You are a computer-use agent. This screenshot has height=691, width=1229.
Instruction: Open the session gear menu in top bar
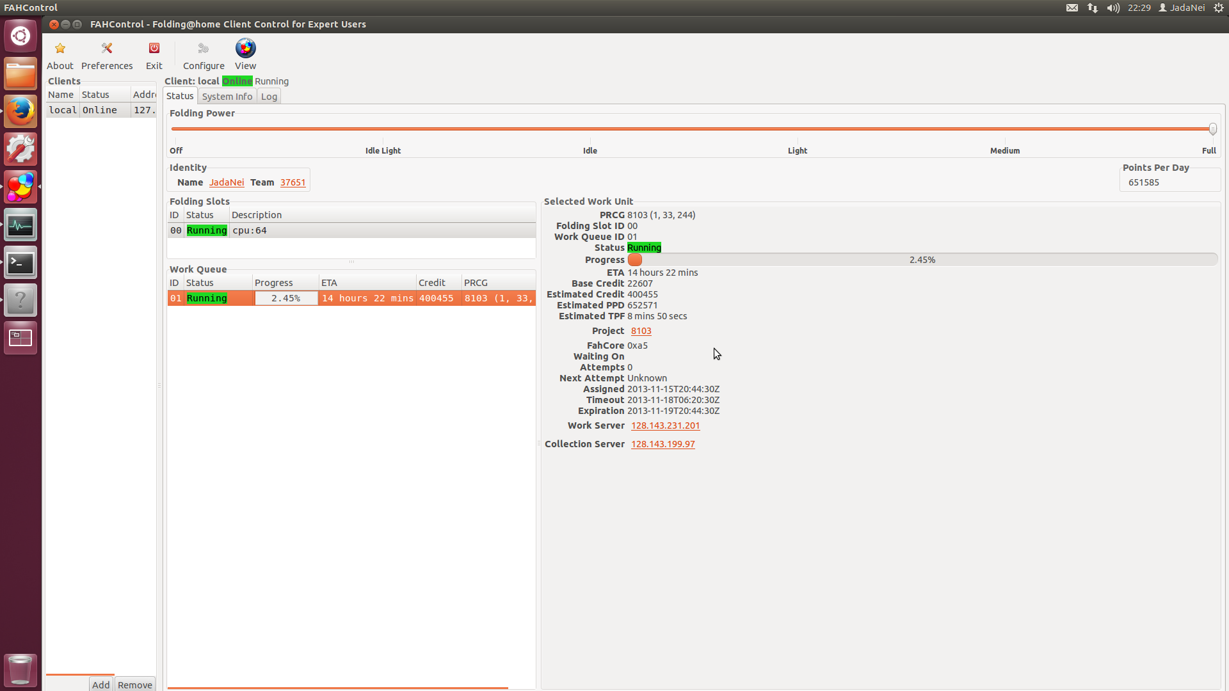coord(1219,8)
